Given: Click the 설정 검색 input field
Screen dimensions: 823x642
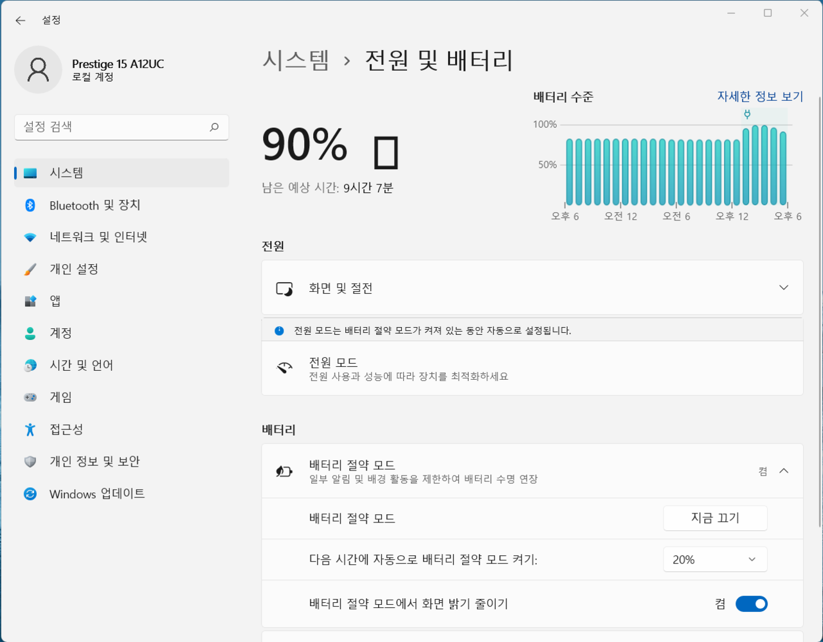Looking at the screenshot, I should [x=113, y=127].
